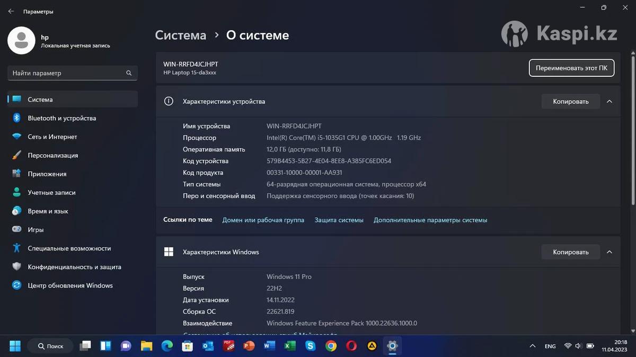Launch Google Chrome from the taskbar
Screen dimensions: 636x357
point(331,346)
